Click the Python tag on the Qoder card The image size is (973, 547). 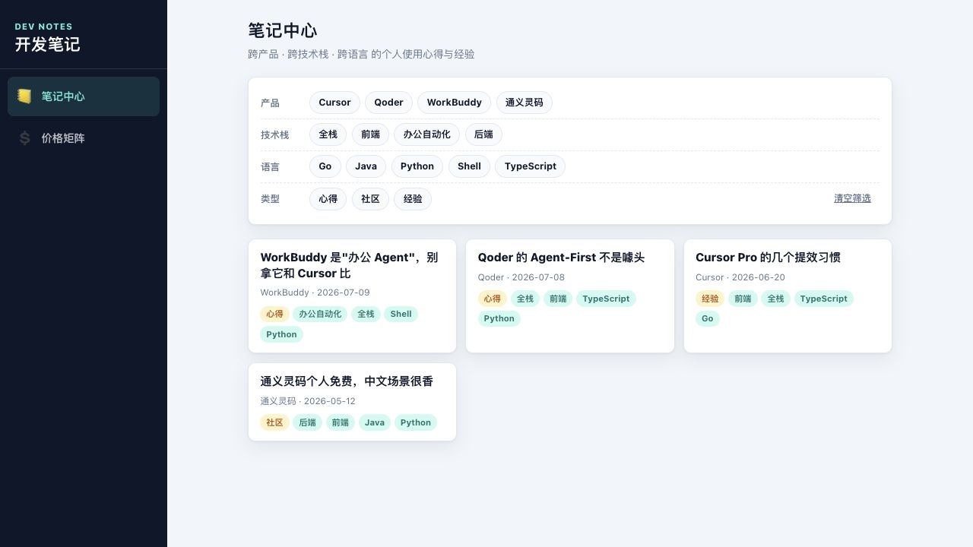click(x=499, y=318)
